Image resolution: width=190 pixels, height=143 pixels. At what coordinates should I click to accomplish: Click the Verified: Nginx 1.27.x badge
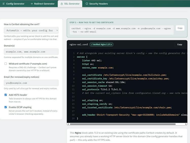pos(101,44)
